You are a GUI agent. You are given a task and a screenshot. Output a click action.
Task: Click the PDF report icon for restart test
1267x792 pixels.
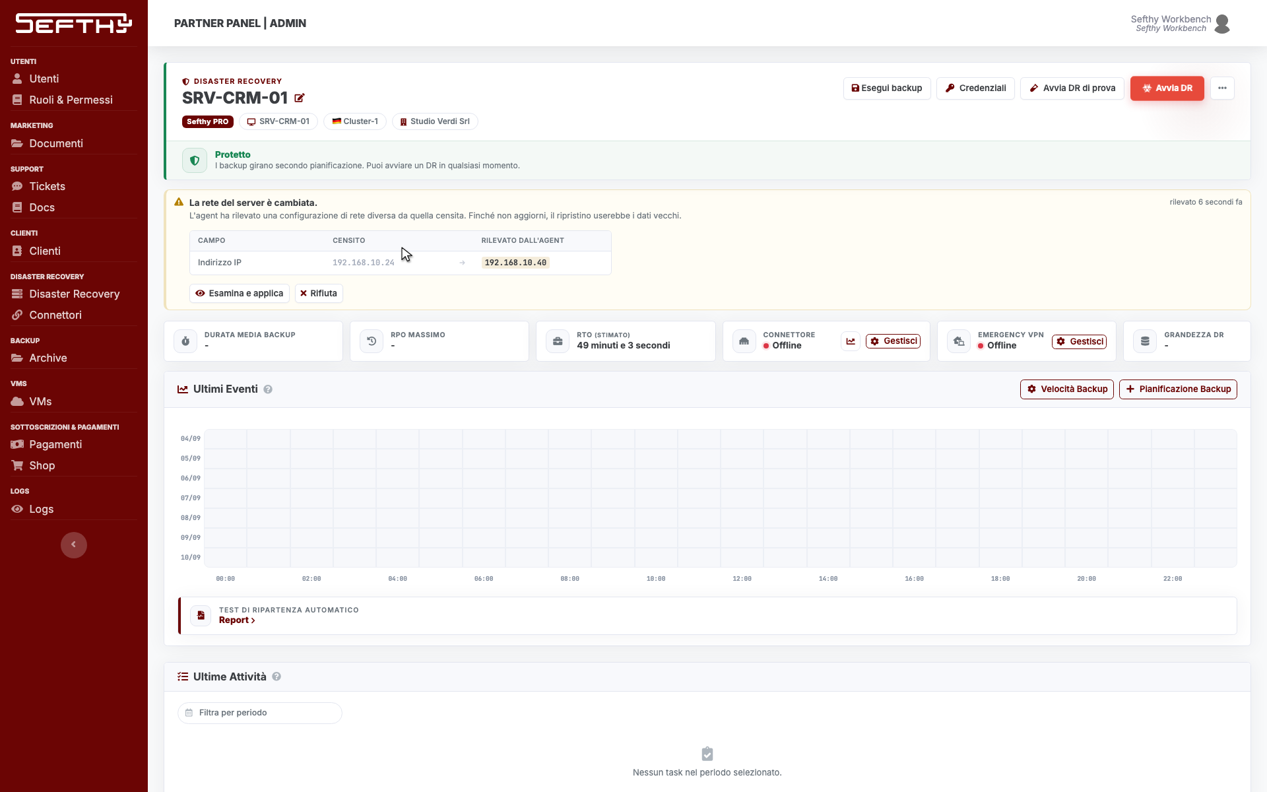tap(201, 615)
